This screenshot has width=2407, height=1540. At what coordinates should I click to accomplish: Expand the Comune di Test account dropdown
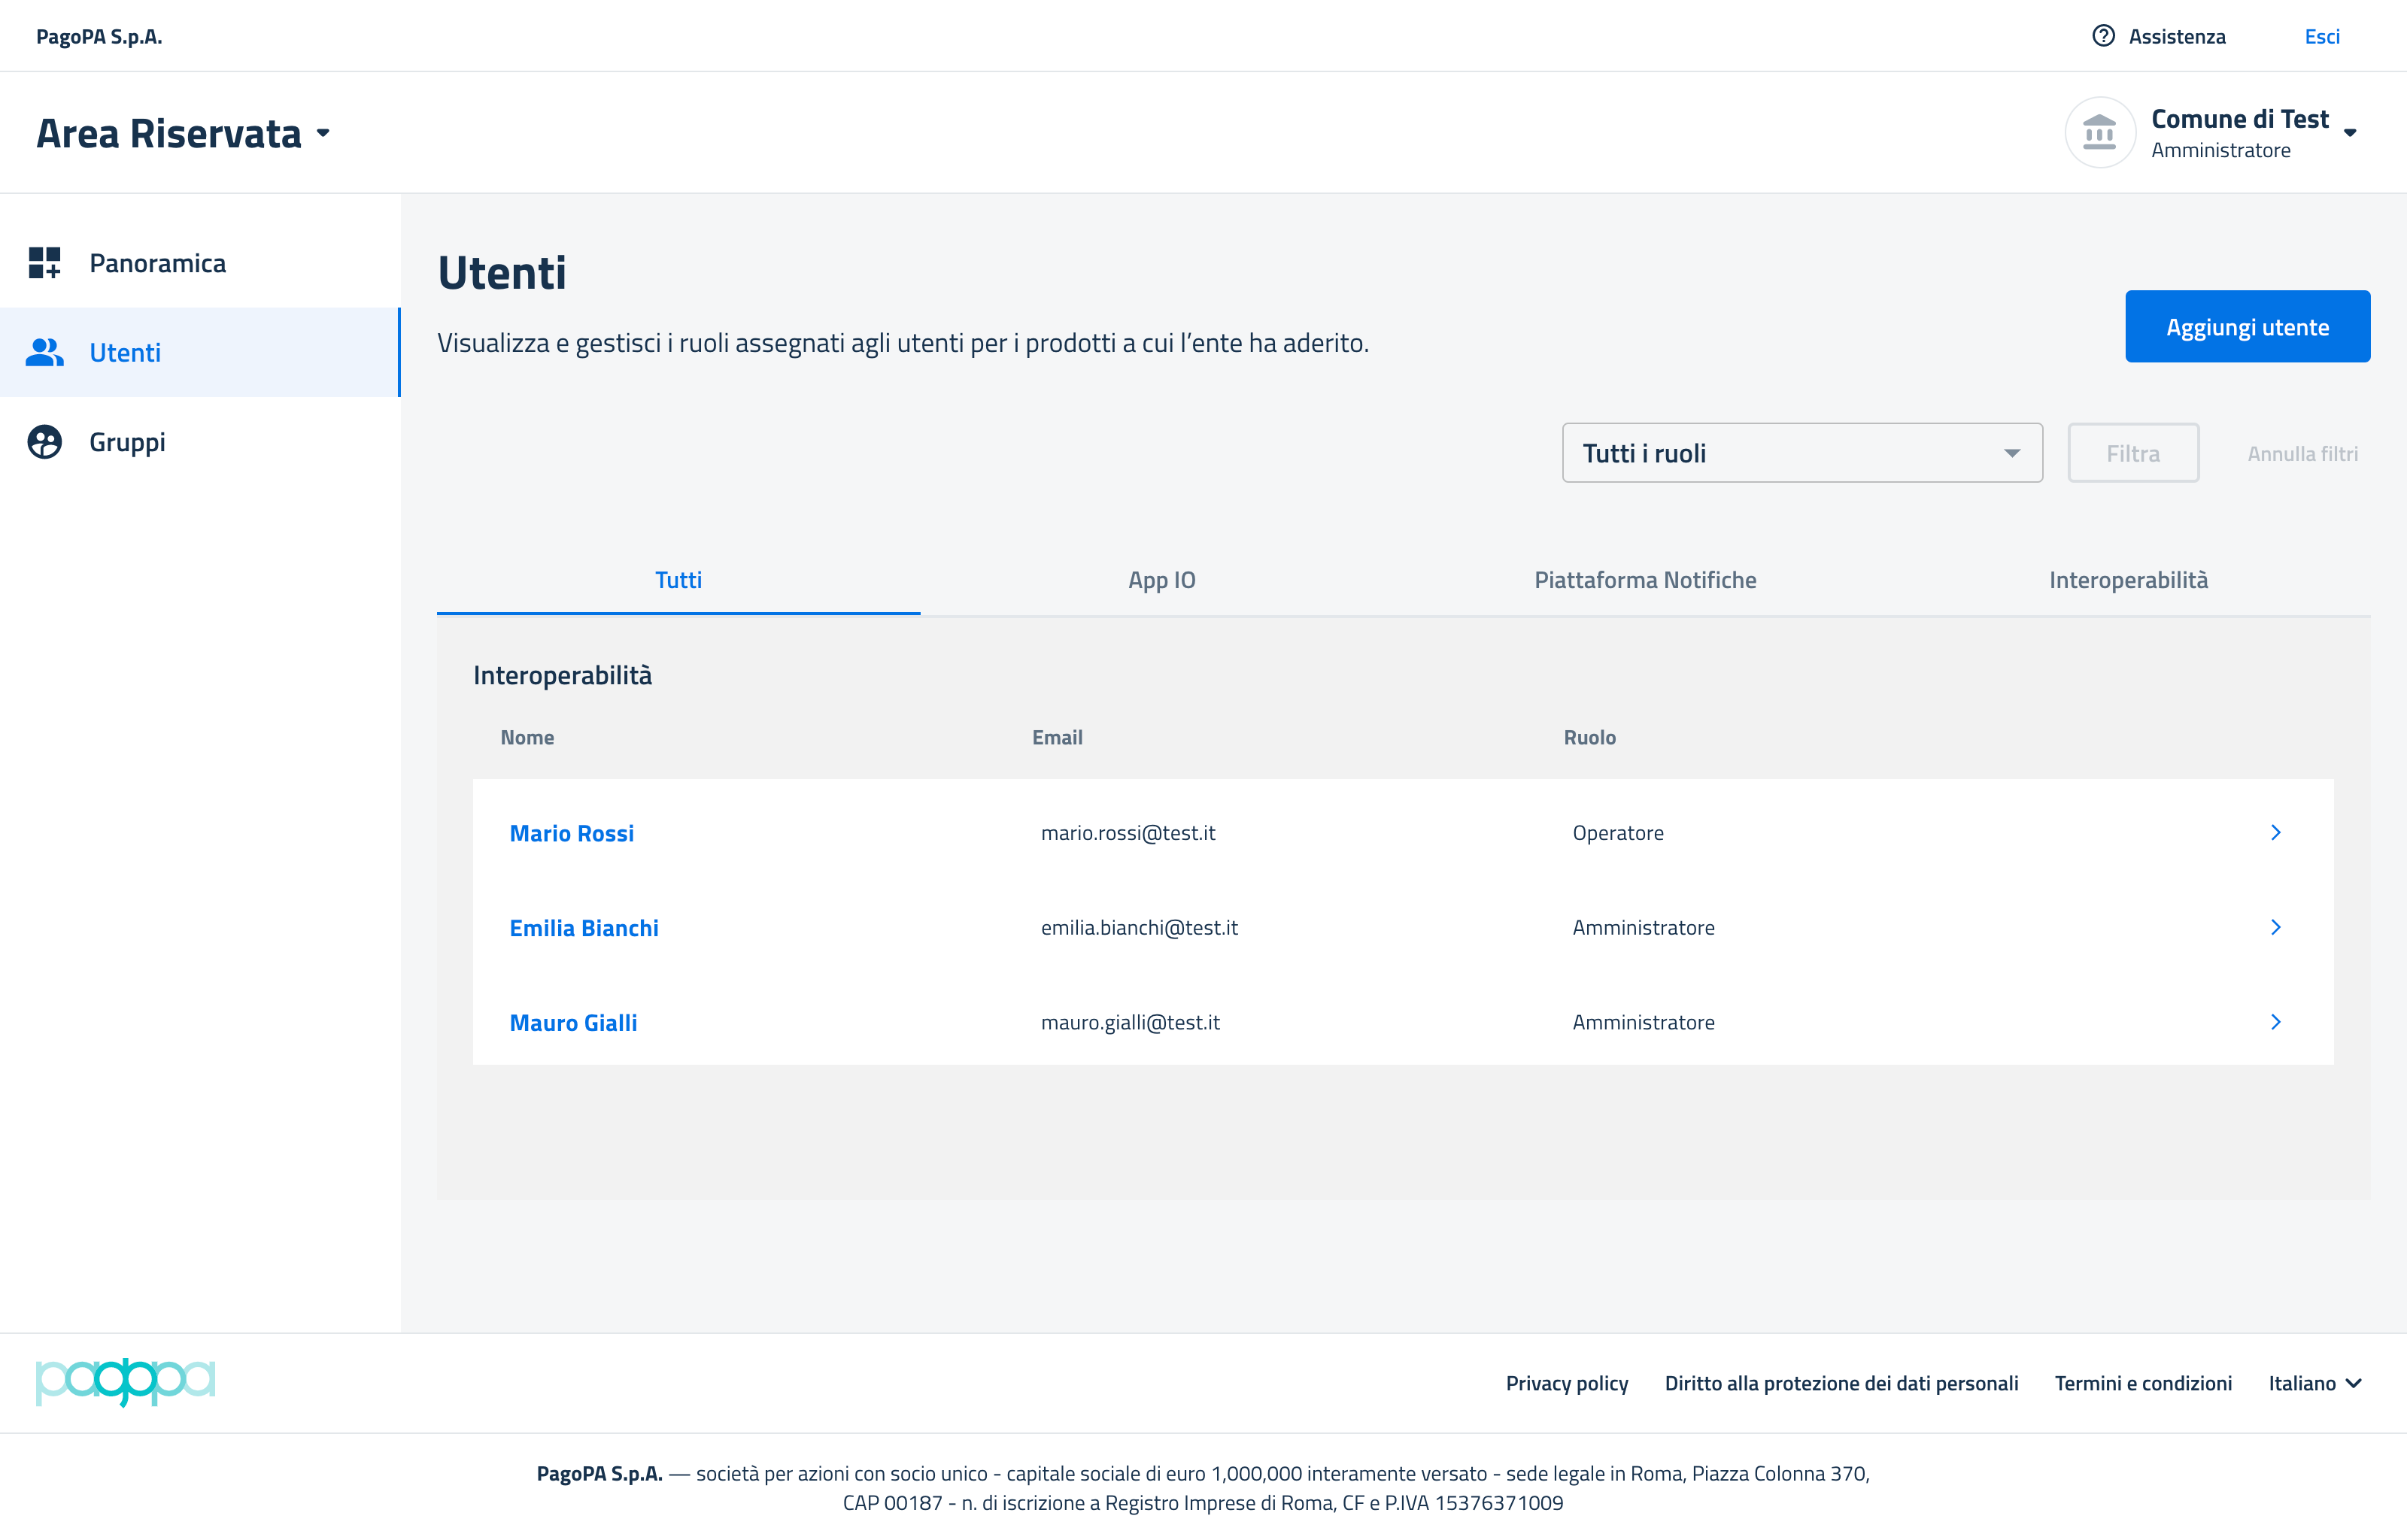point(2350,133)
